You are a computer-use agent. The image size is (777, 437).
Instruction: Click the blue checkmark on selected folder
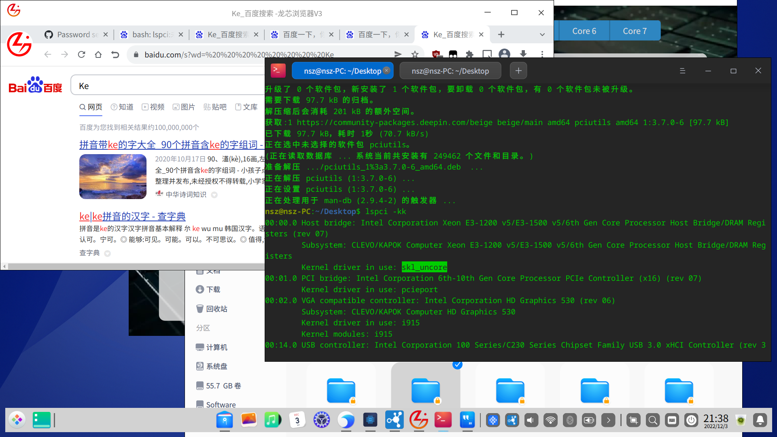pyautogui.click(x=457, y=365)
